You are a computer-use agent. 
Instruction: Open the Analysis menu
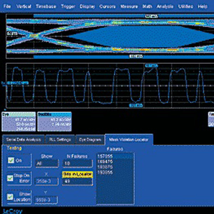point(165,6)
